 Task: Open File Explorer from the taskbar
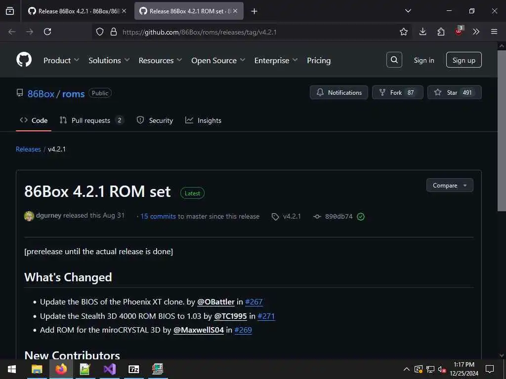click(37, 369)
